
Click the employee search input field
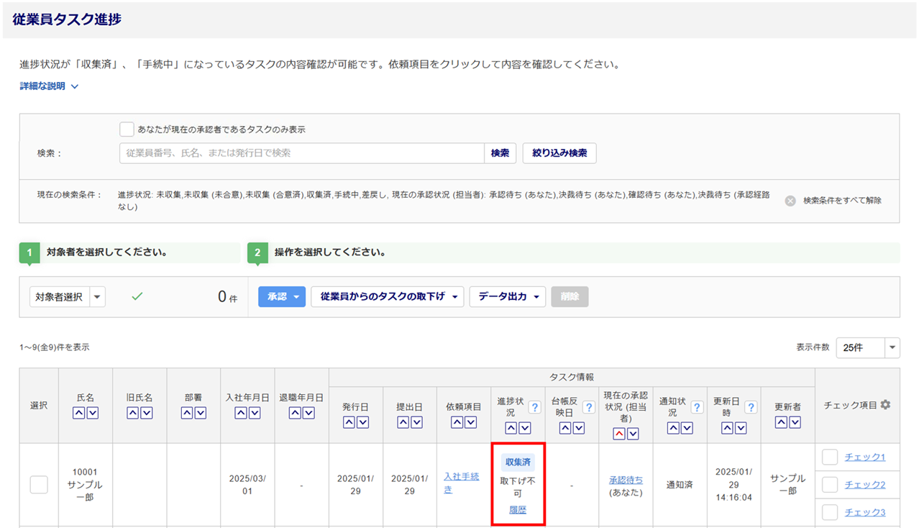pyautogui.click(x=302, y=153)
